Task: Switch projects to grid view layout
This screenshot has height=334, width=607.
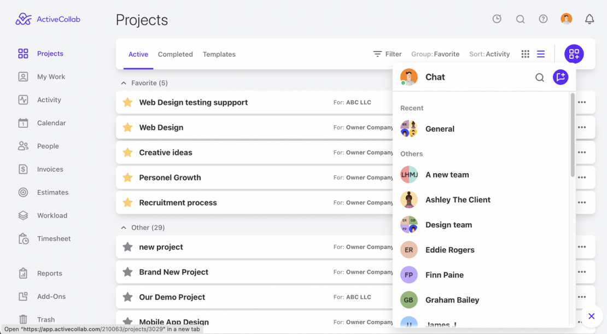Action: click(525, 54)
